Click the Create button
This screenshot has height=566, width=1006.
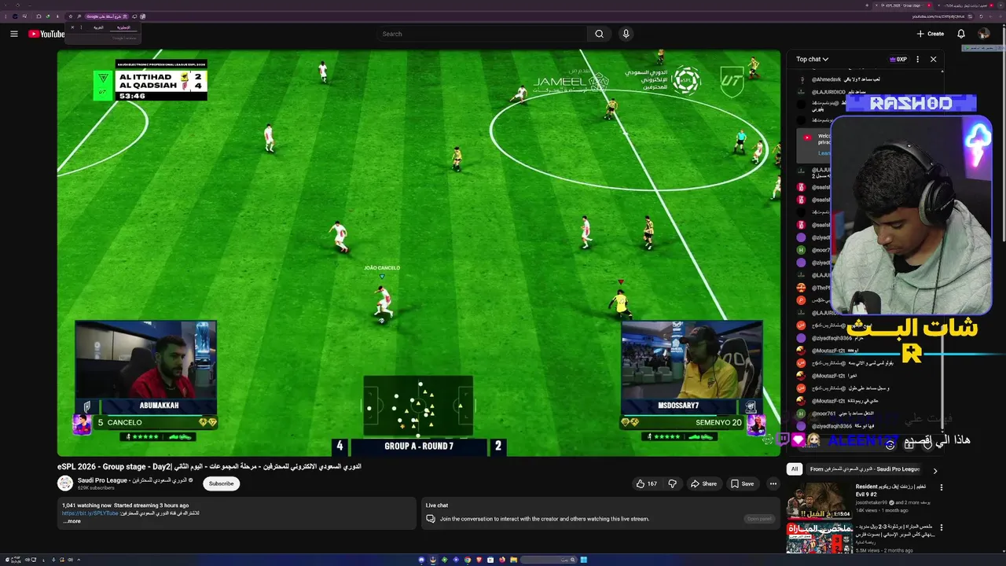coord(931,34)
